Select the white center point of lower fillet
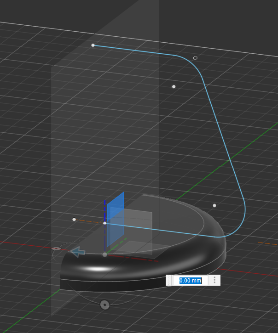 tap(214, 205)
